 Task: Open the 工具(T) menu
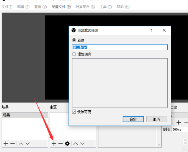[x=106, y=7]
